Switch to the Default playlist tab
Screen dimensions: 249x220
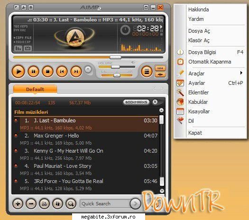pos(35,89)
